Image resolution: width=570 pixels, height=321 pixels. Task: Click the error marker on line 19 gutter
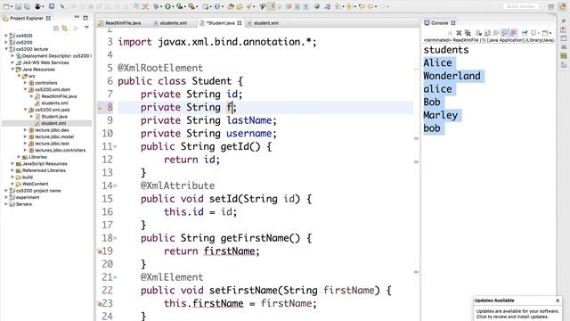99,251
